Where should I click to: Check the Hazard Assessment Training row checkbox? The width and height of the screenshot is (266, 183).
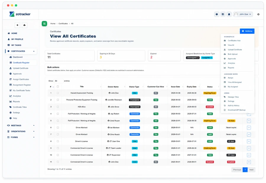58,93
